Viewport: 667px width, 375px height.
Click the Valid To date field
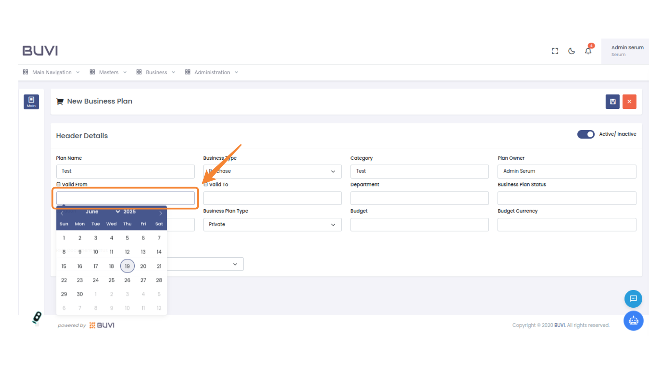click(272, 198)
